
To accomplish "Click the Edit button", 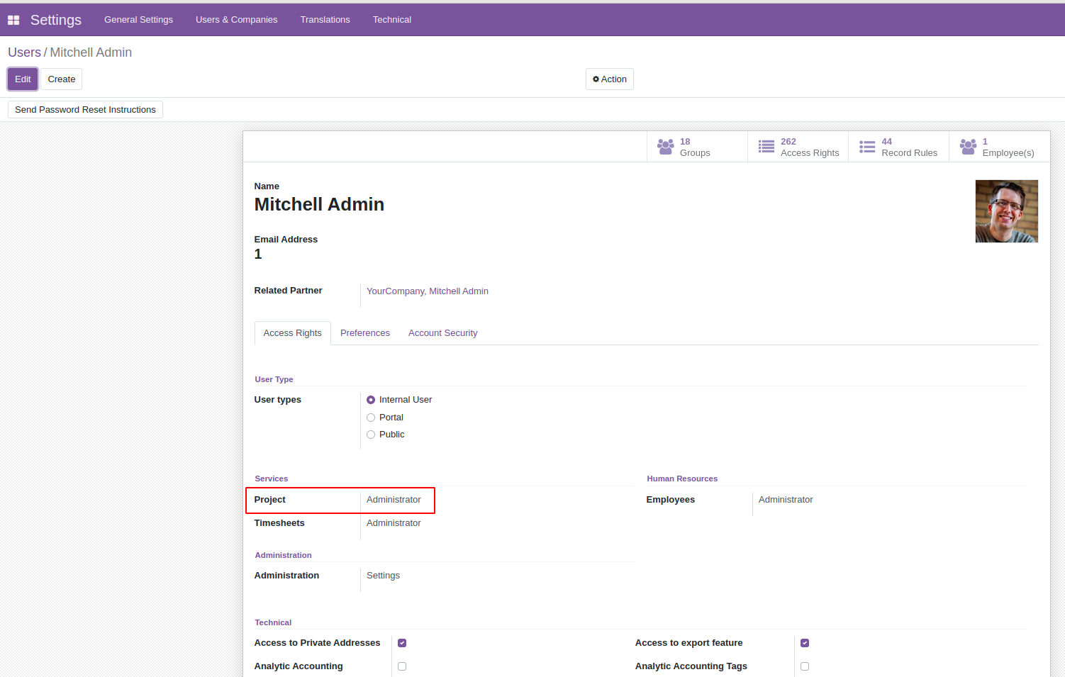I will [23, 79].
